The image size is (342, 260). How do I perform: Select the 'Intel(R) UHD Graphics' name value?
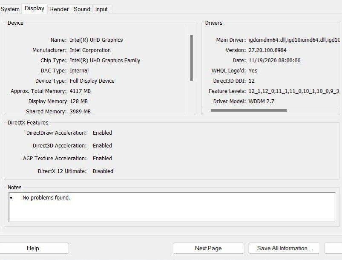pos(96,40)
